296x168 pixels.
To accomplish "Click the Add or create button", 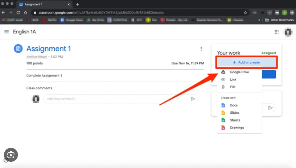I will pos(246,62).
